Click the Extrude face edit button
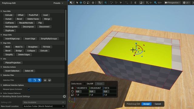The height and width of the screenshot is (109, 194). click(x=9, y=15)
